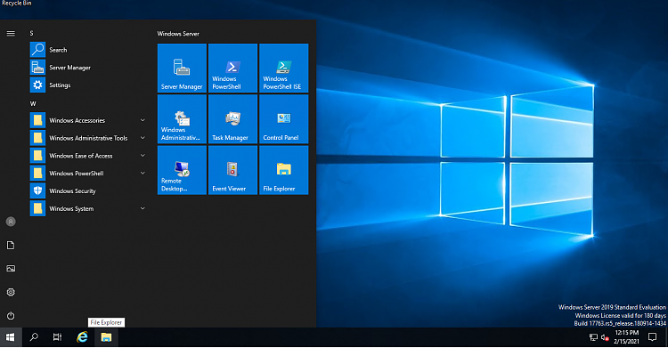Click the letter W group header

(33, 103)
